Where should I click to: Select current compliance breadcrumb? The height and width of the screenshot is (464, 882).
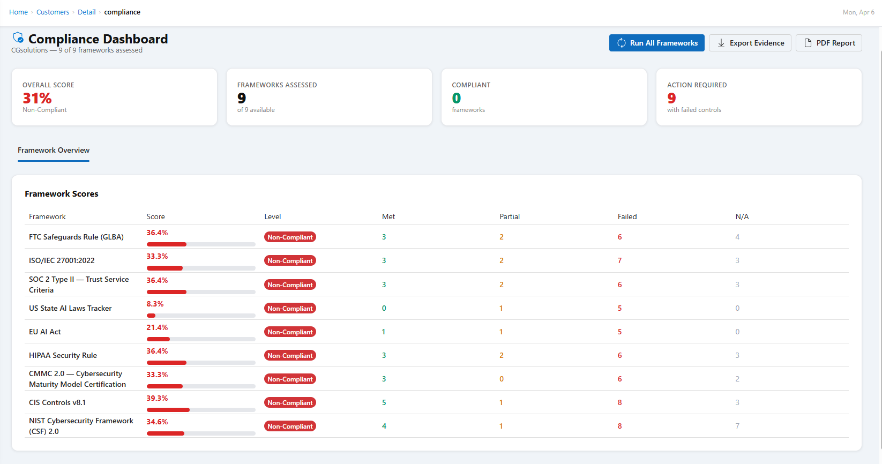point(122,12)
